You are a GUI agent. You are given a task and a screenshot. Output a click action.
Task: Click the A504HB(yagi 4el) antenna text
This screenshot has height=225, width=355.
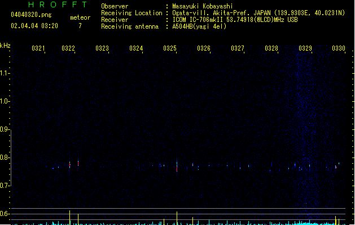click(199, 26)
